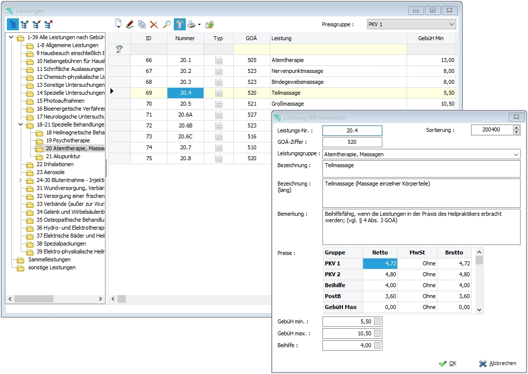Click the red X delete icon
Viewport: 528px width, 374px height.
[154, 24]
